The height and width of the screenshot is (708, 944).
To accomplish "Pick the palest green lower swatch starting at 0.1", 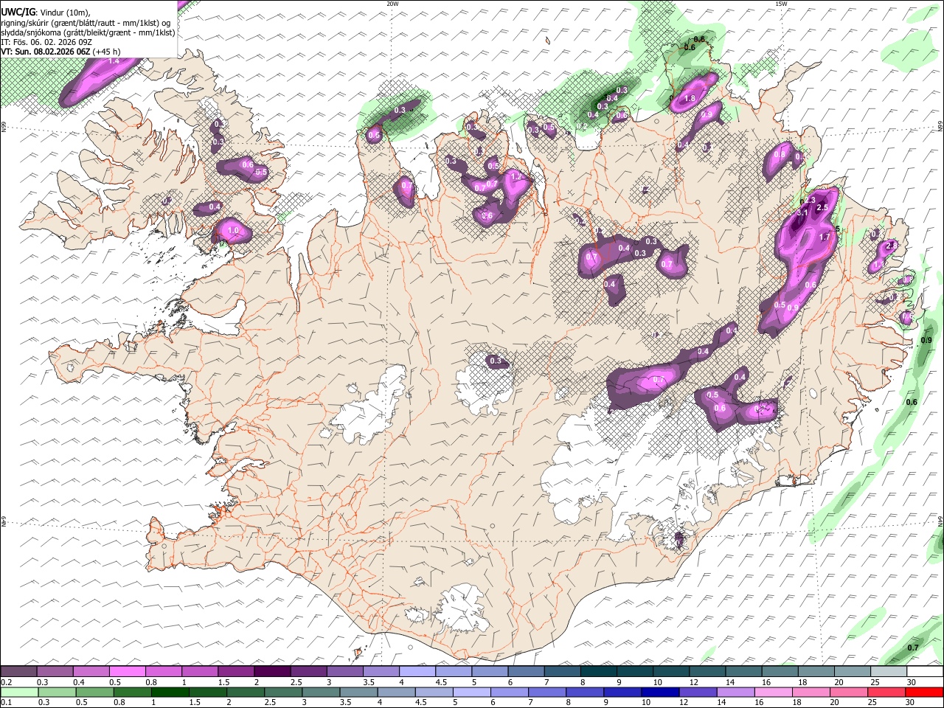I will (19, 692).
